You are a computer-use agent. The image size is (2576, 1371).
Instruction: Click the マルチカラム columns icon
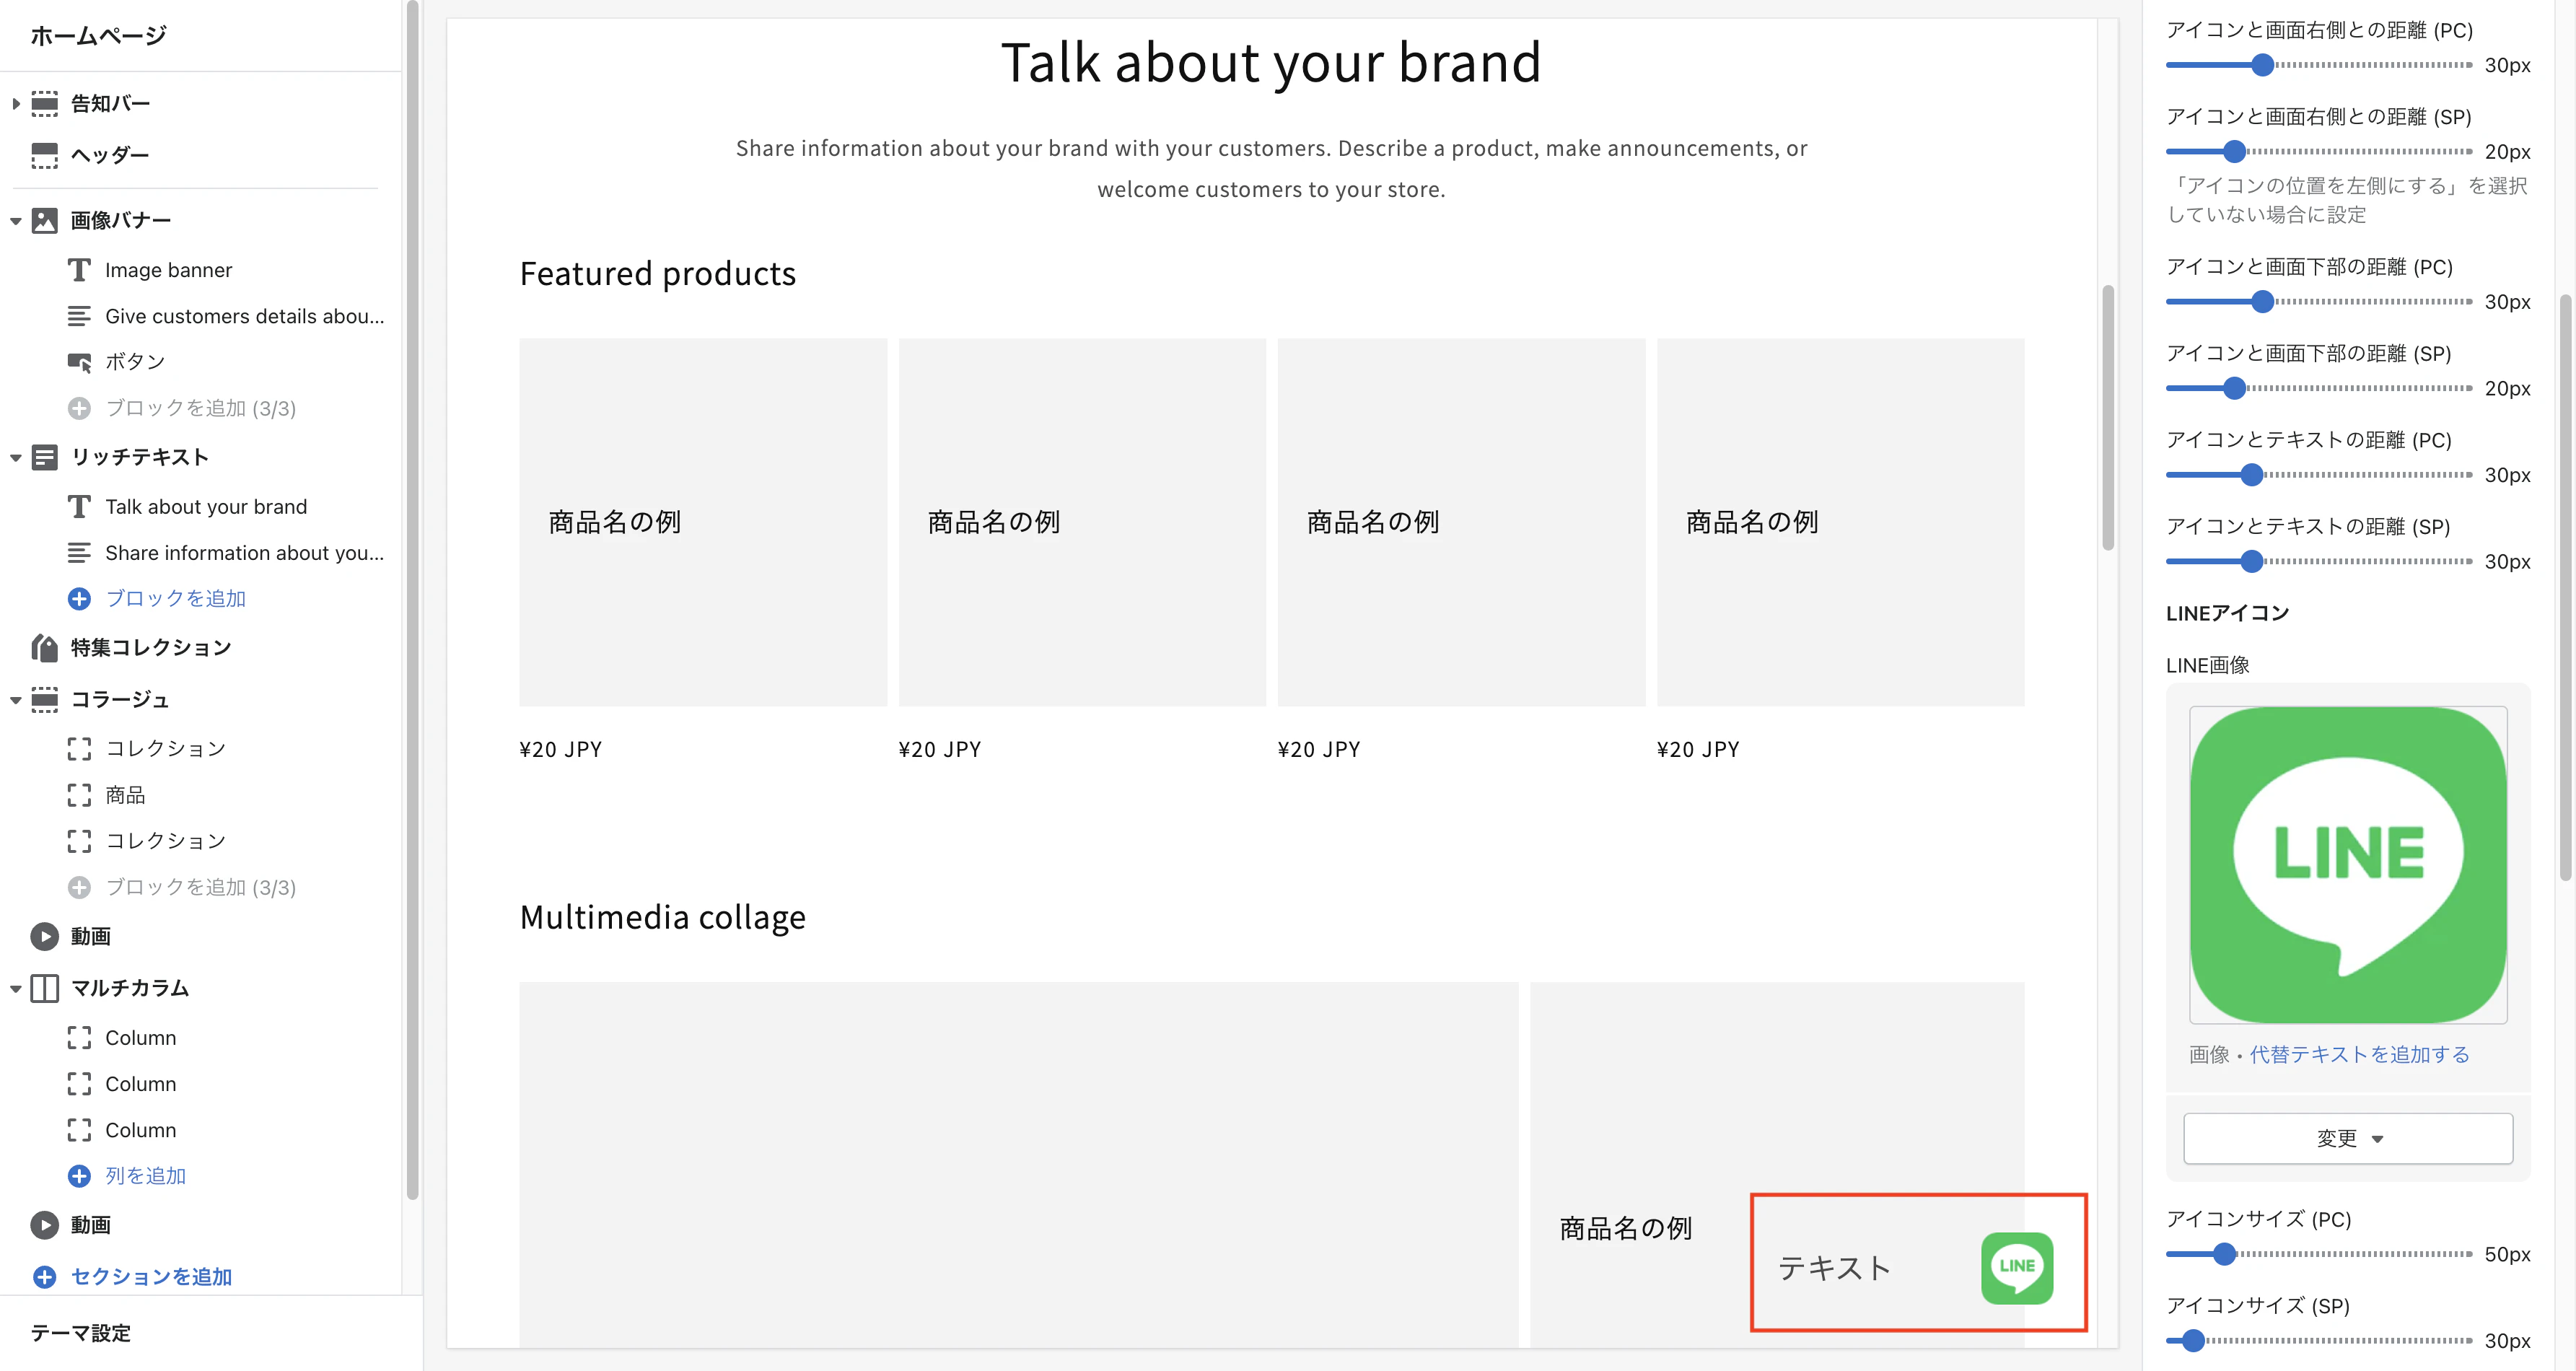click(45, 988)
